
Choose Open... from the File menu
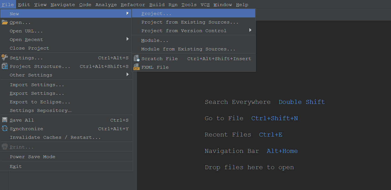66,22
